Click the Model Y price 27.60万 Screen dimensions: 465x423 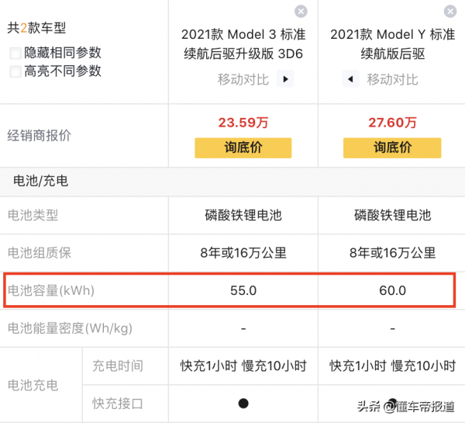(392, 122)
